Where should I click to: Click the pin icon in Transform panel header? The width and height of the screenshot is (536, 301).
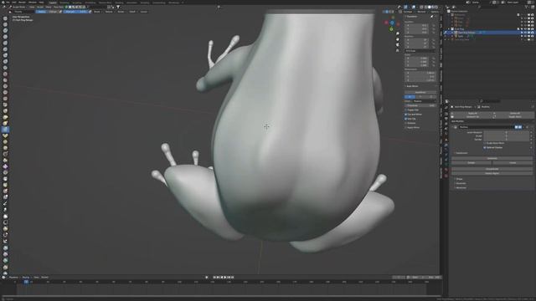click(432, 17)
